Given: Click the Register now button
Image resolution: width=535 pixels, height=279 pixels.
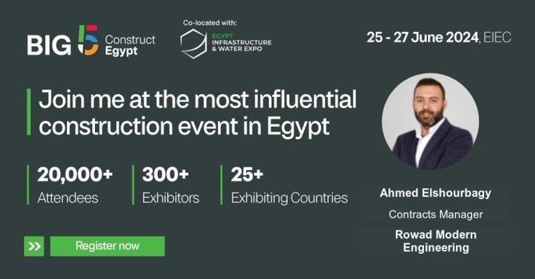Looking at the screenshot, I should pos(108,246).
